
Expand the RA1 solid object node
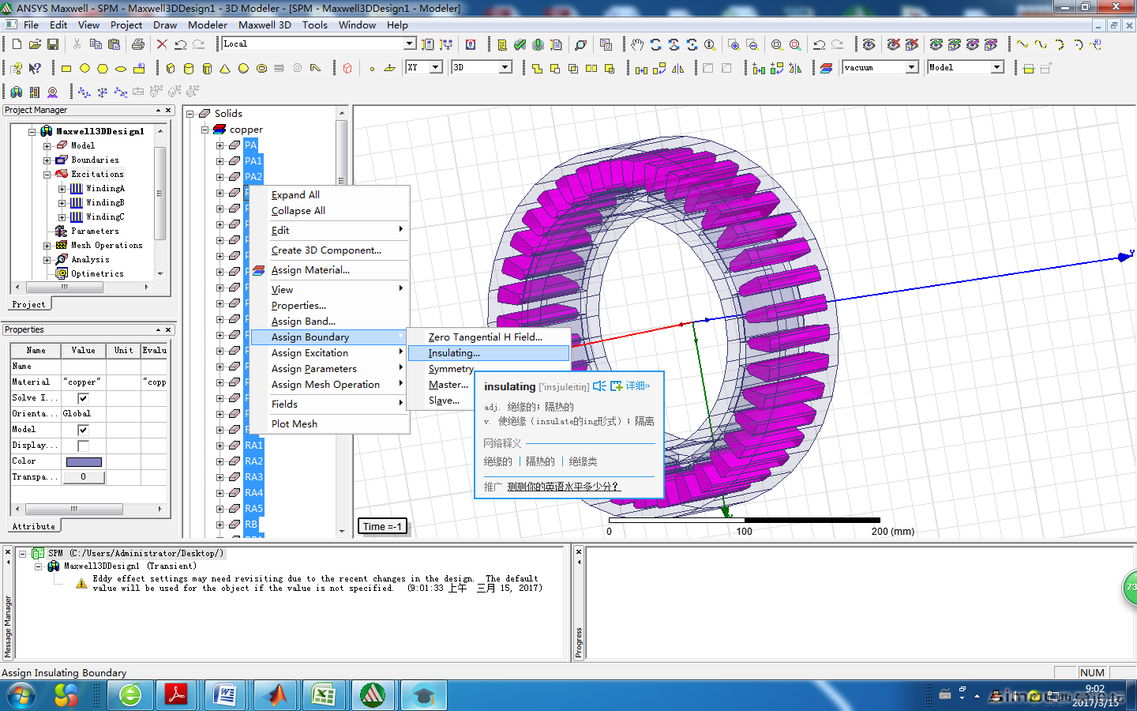click(x=220, y=446)
